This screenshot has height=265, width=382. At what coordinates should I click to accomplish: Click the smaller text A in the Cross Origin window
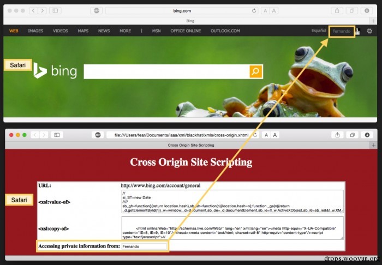pyautogui.click(x=266, y=135)
